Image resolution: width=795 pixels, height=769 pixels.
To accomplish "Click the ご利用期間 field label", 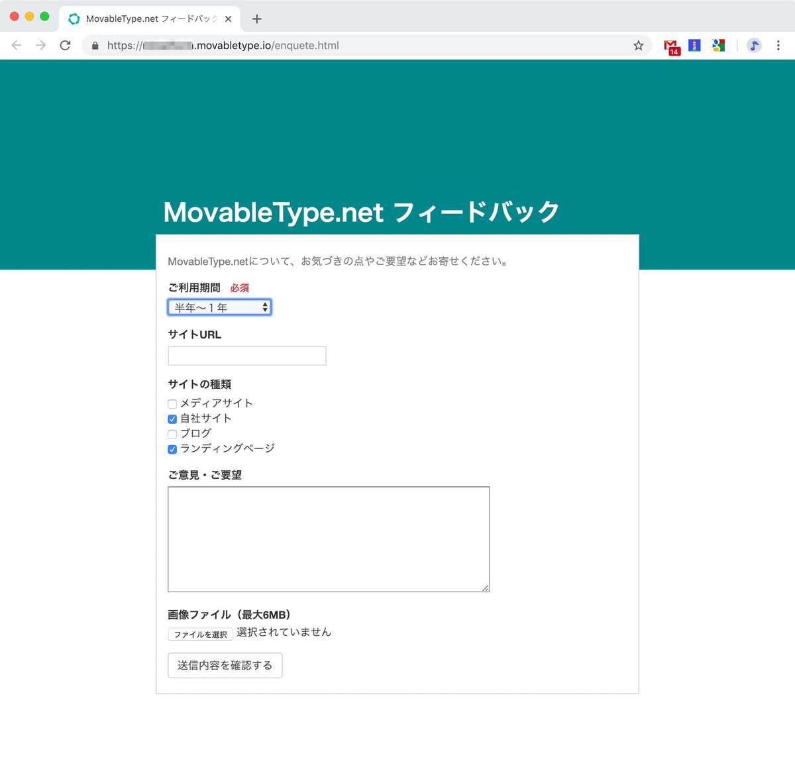I will (194, 288).
